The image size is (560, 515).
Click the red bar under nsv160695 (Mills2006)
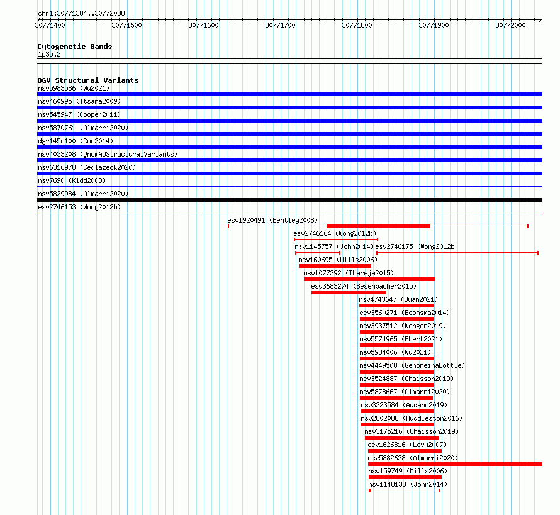coord(335,266)
